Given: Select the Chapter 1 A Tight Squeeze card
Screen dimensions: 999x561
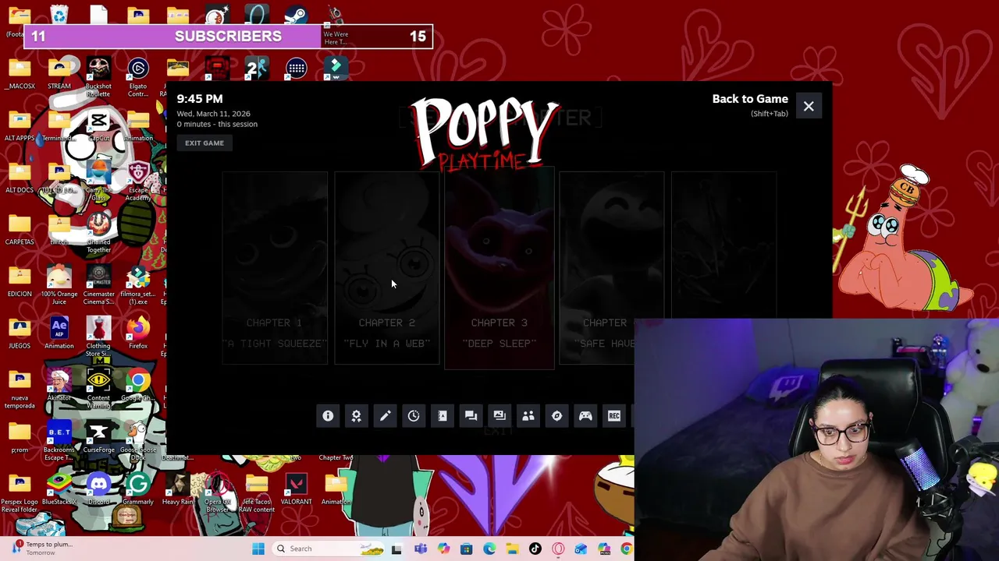Looking at the screenshot, I should coord(275,268).
